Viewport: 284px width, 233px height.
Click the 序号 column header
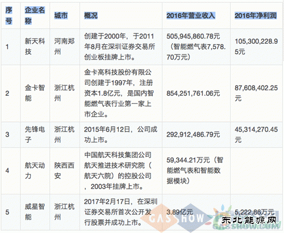[9, 15]
